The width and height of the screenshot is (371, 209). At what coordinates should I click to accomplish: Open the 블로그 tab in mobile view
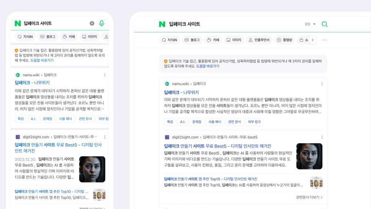click(x=48, y=37)
